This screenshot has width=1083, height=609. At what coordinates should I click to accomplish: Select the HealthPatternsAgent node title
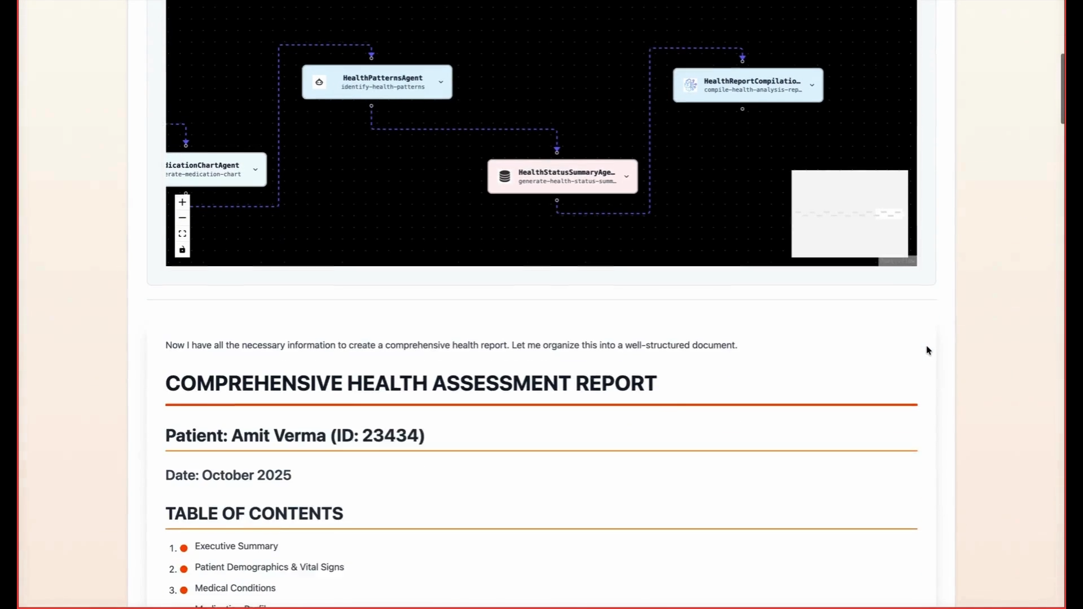point(382,78)
